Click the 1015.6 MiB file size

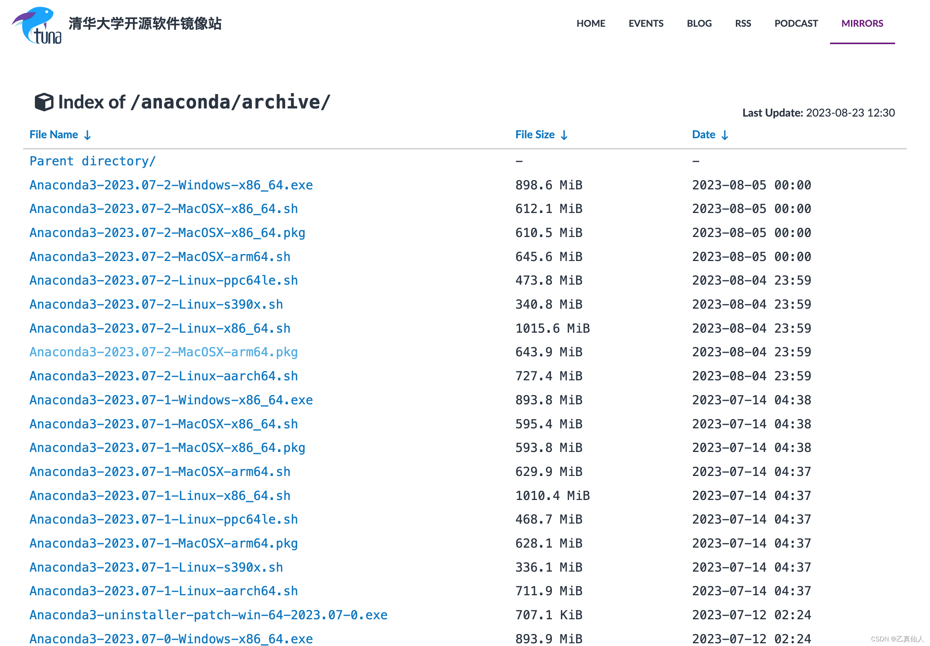[552, 328]
